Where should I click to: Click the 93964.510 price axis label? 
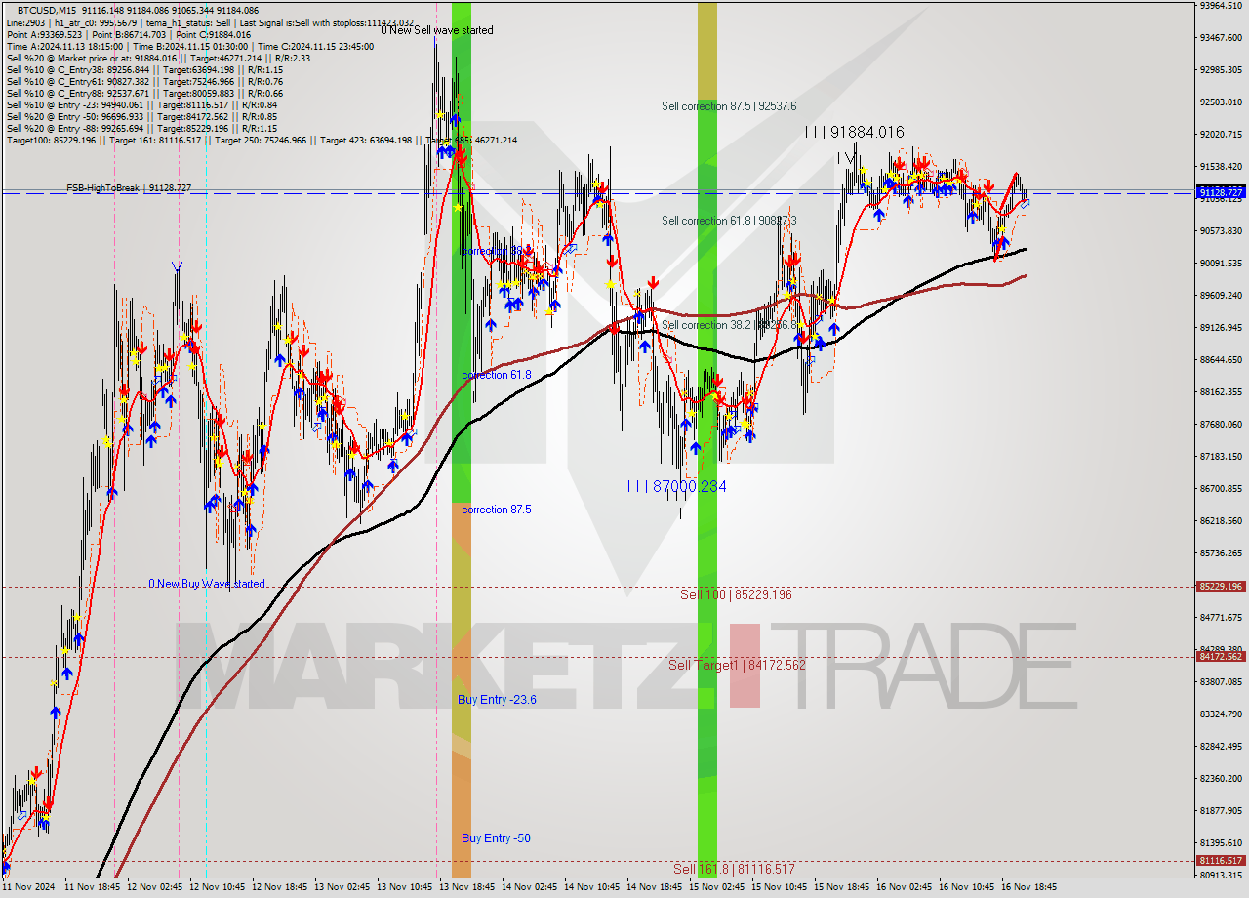(1221, 5)
